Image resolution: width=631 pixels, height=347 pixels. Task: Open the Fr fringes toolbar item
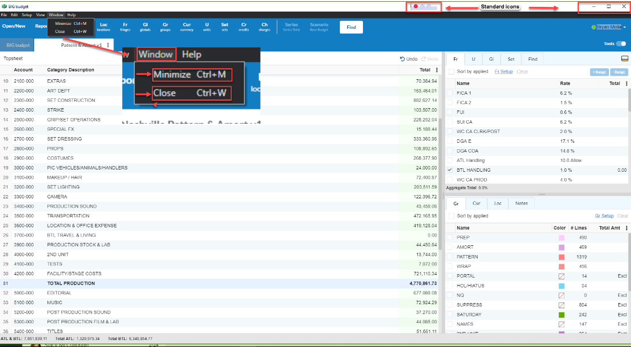pos(125,27)
